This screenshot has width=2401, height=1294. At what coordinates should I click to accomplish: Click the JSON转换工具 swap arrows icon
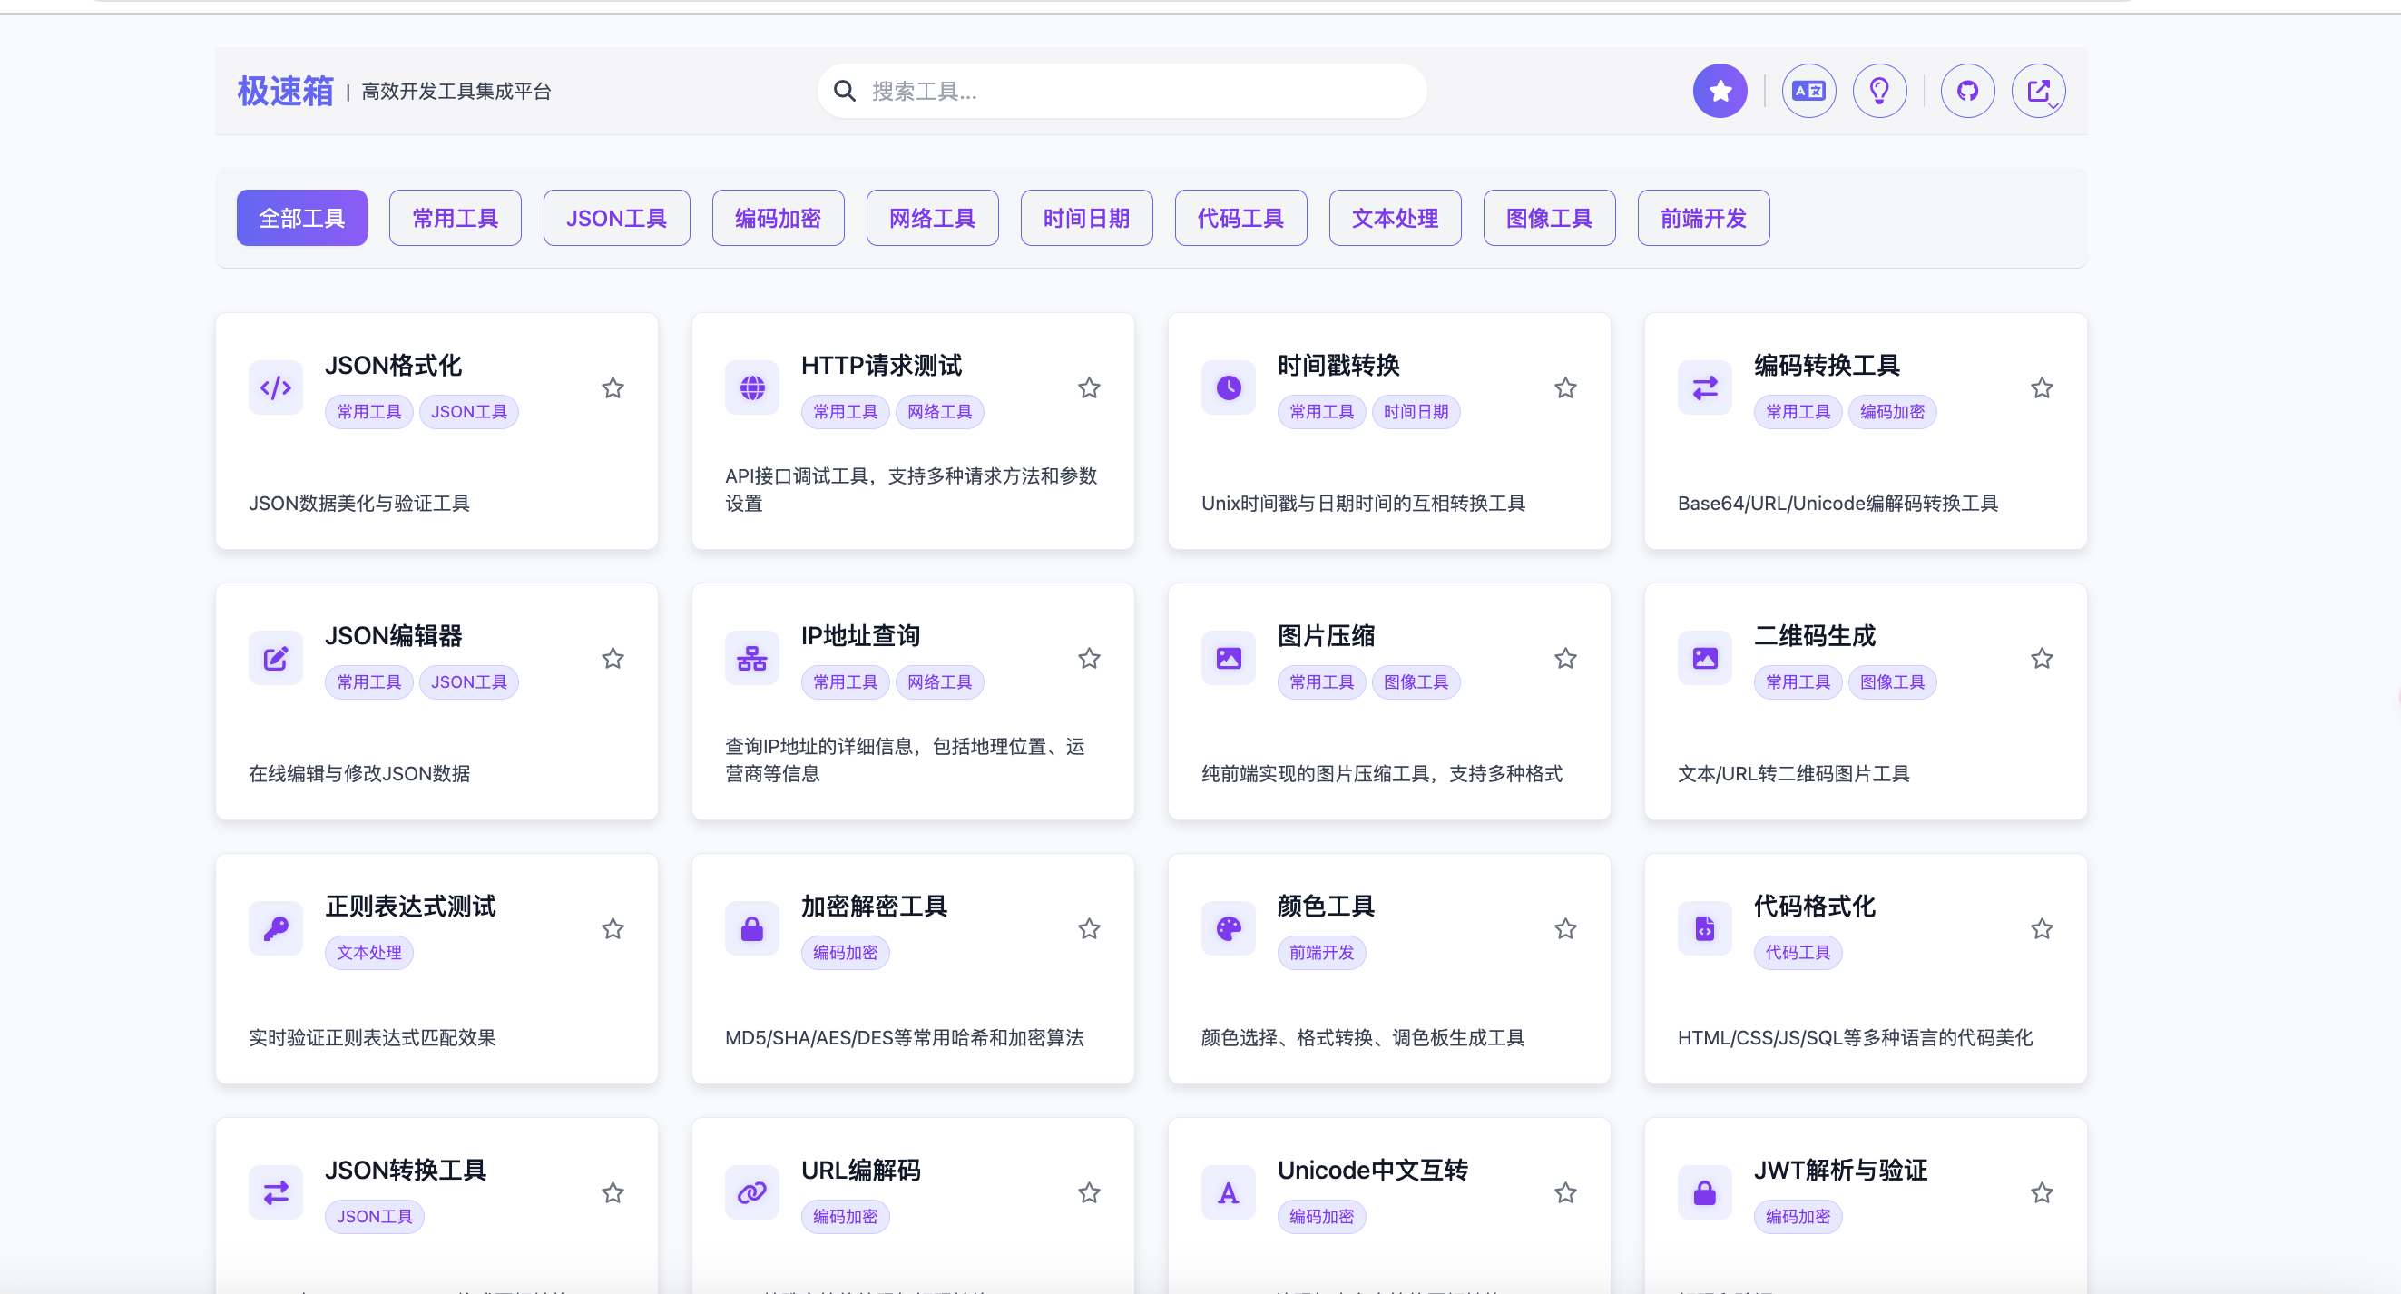click(276, 1192)
